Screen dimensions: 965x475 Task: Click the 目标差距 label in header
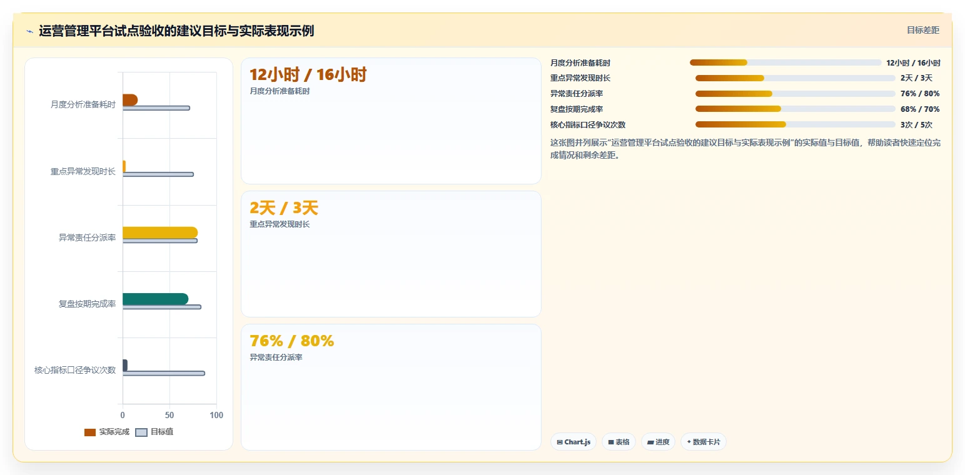[923, 30]
